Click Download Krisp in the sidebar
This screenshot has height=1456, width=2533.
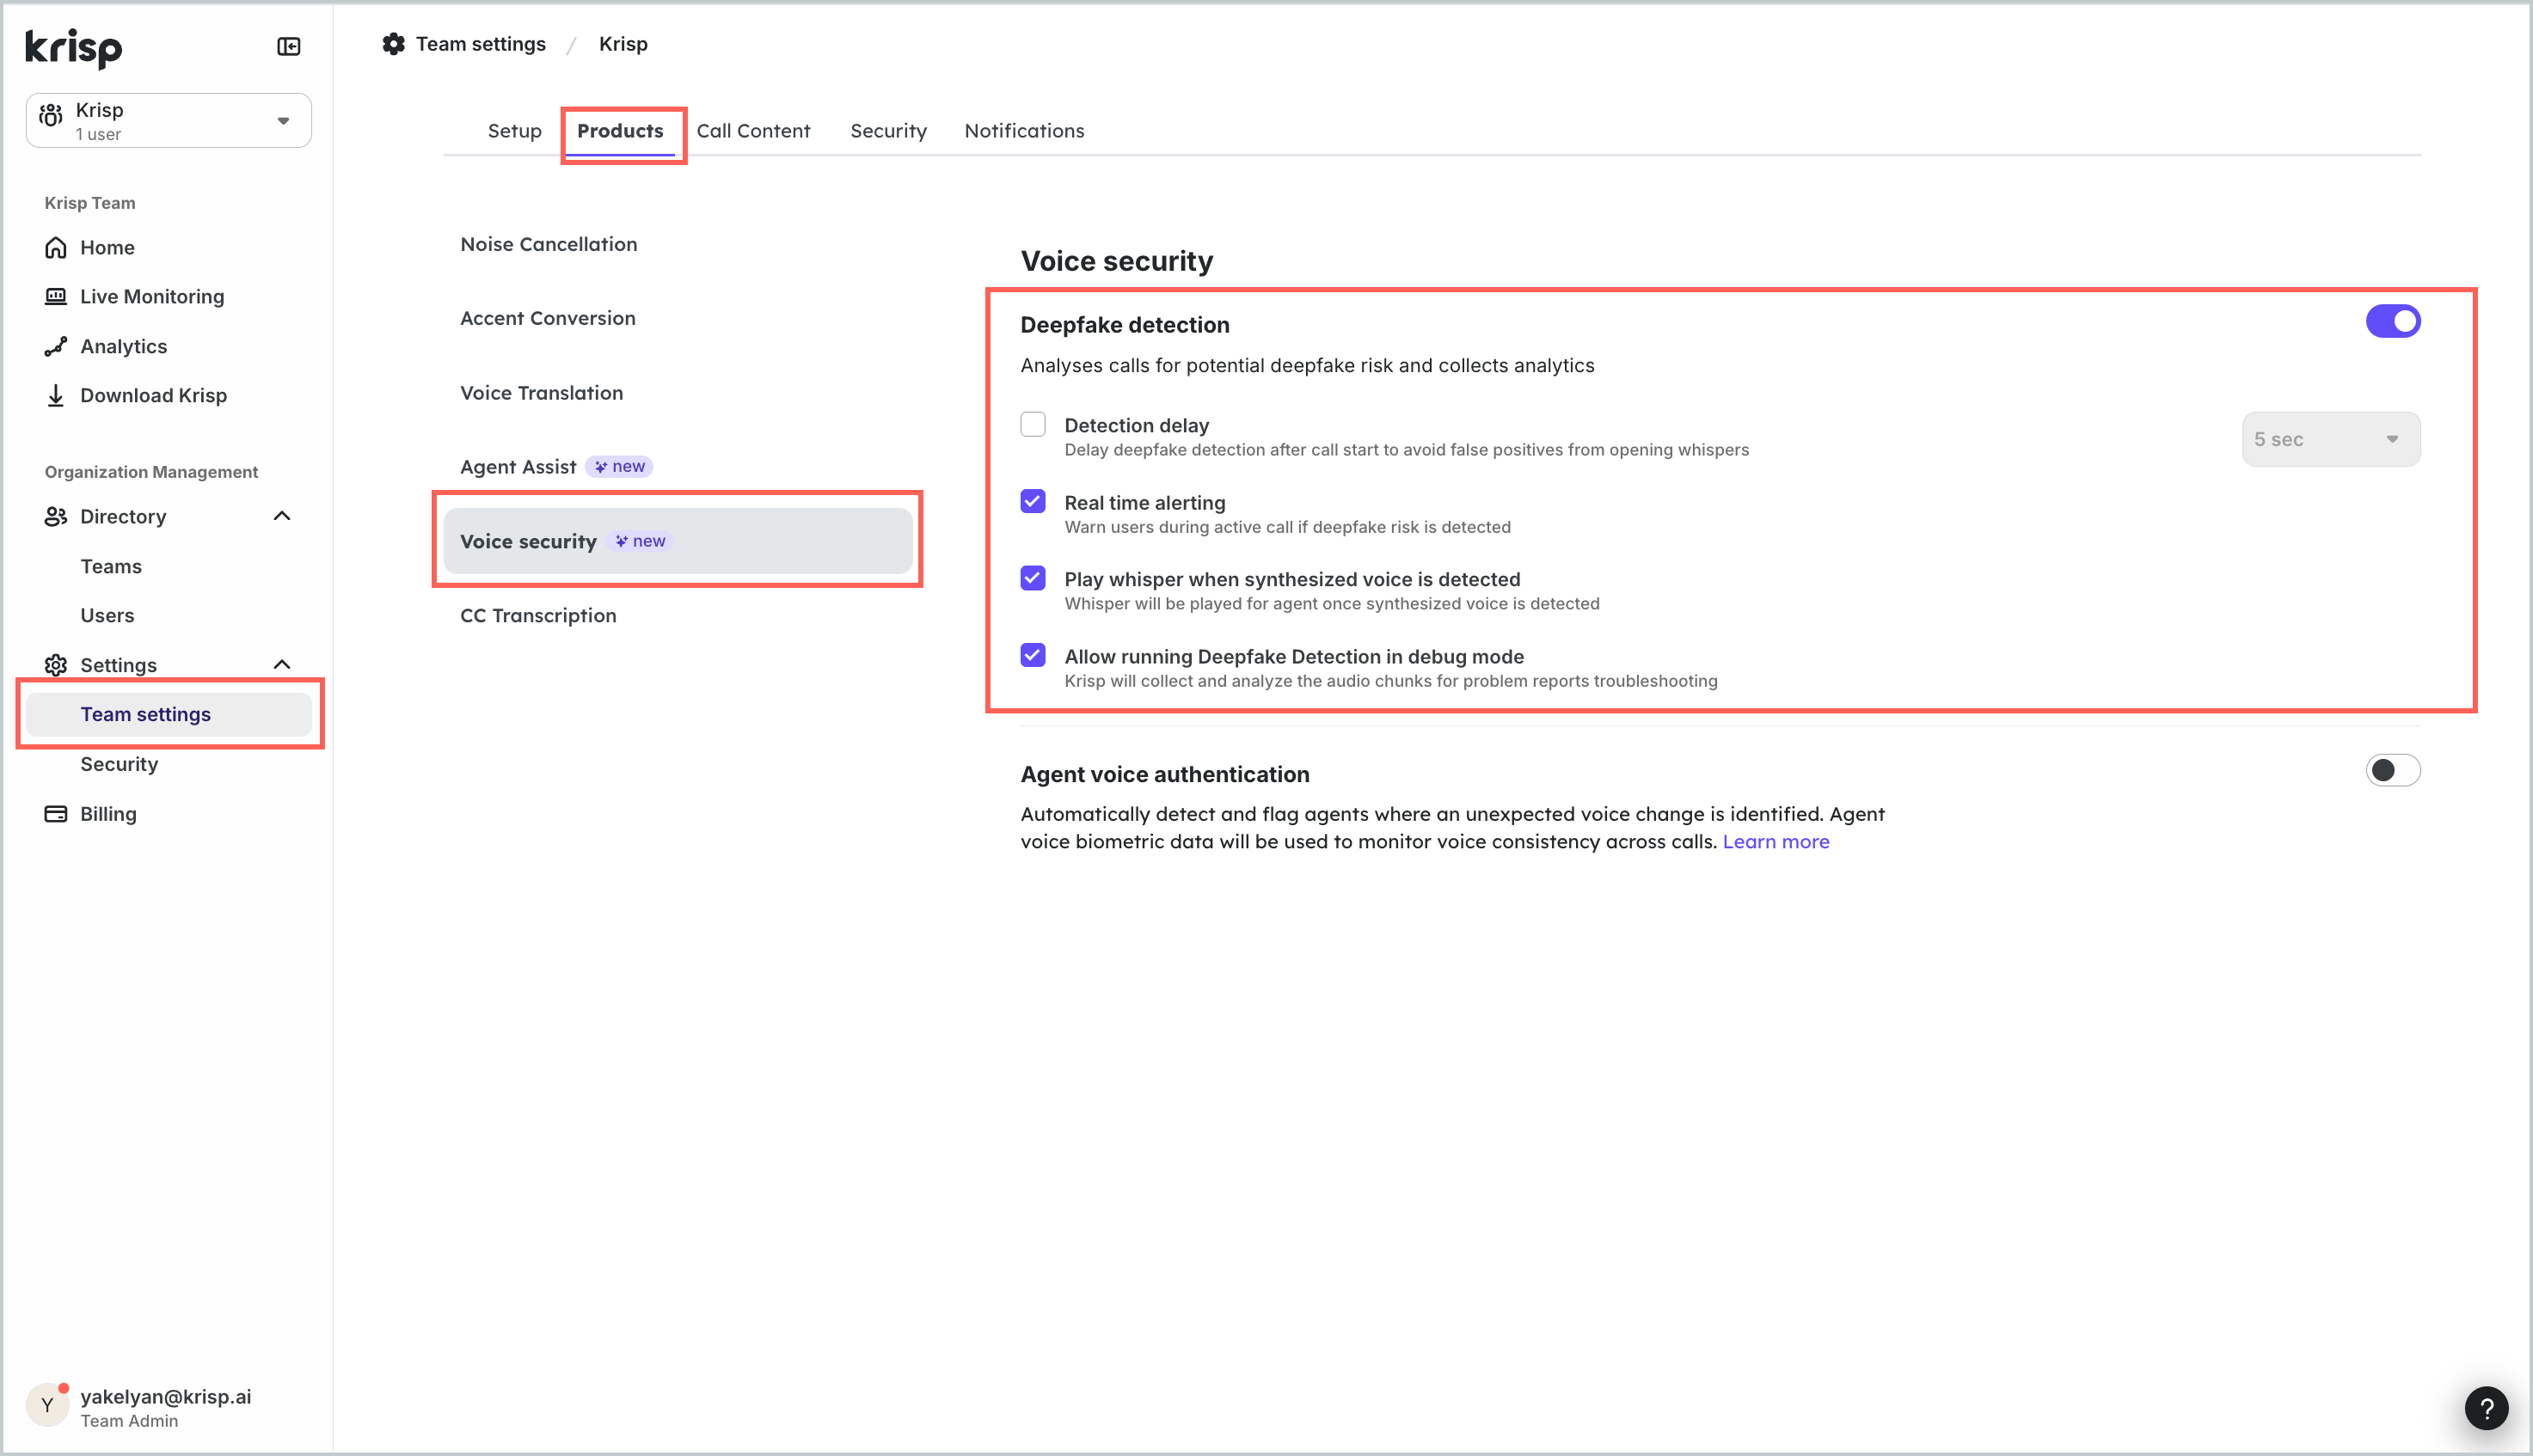[x=153, y=395]
